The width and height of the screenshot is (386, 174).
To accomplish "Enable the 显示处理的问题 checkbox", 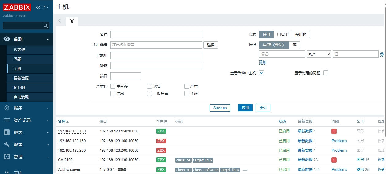I will click(326, 73).
